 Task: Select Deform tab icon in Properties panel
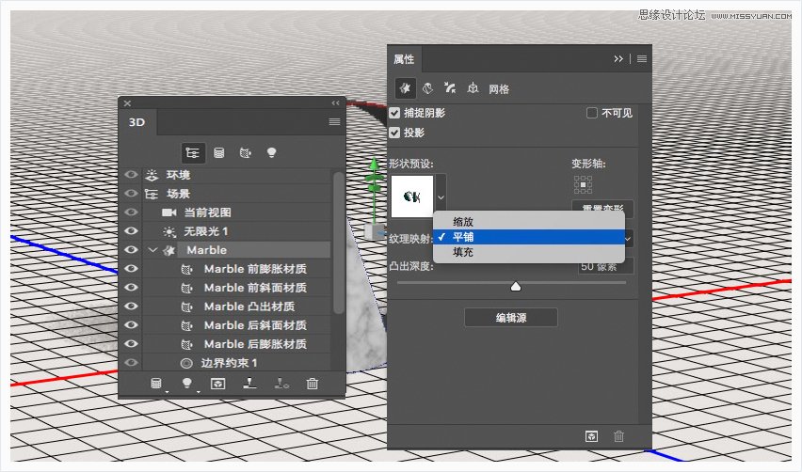427,88
